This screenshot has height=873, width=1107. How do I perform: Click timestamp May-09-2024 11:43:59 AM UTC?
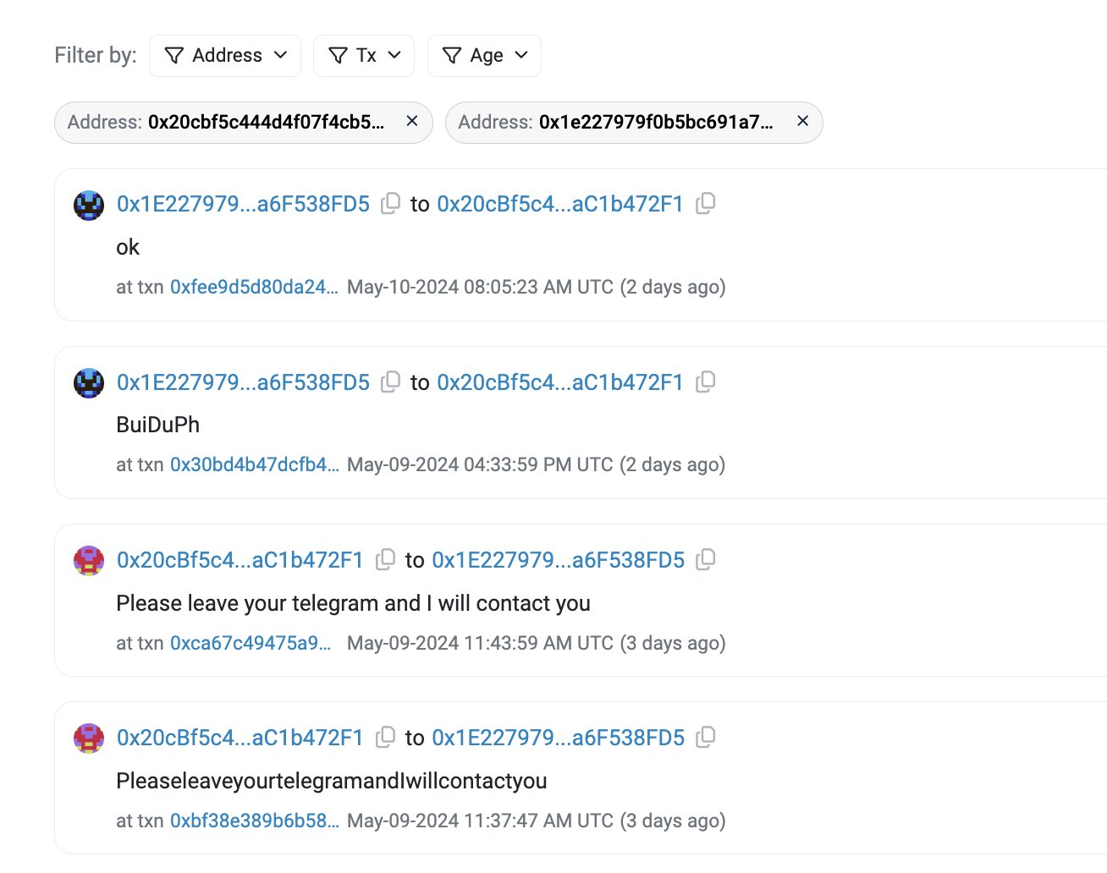click(480, 643)
